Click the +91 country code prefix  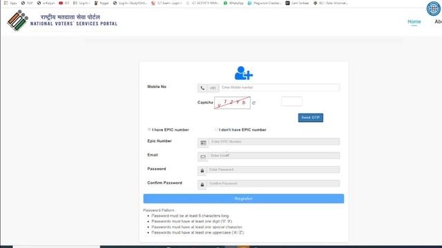pos(213,88)
